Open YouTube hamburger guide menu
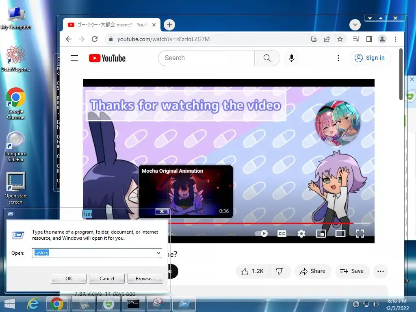This screenshot has width=416, height=312. 74,58
